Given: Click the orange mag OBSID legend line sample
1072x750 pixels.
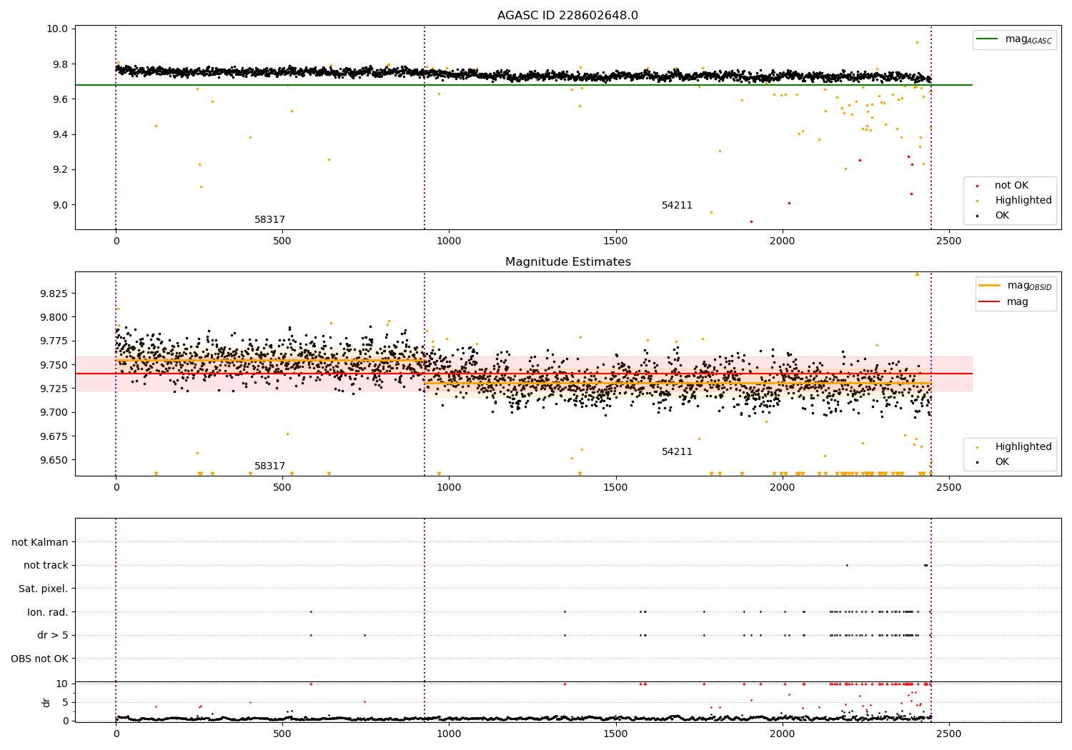Looking at the screenshot, I should (x=990, y=286).
